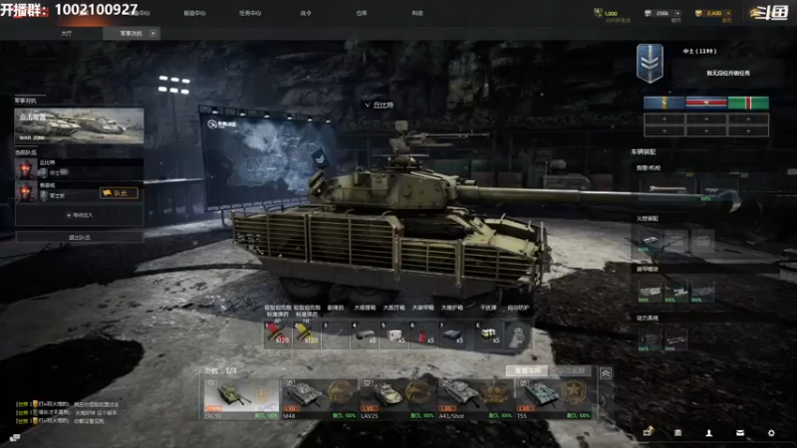This screenshot has height=448, width=797.
Task: Click the second teammate's avatar (军士长)
Action: (x=26, y=192)
